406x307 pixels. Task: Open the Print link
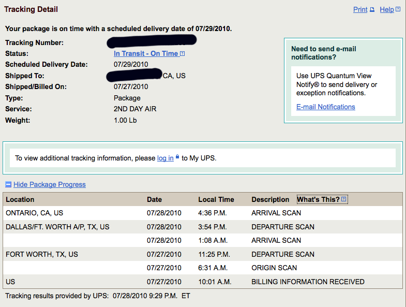tap(360, 10)
